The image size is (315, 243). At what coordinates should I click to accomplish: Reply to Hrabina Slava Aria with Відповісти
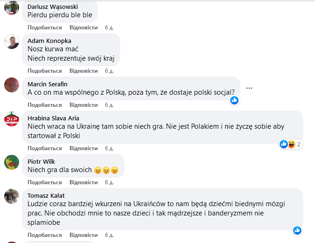[83, 148]
